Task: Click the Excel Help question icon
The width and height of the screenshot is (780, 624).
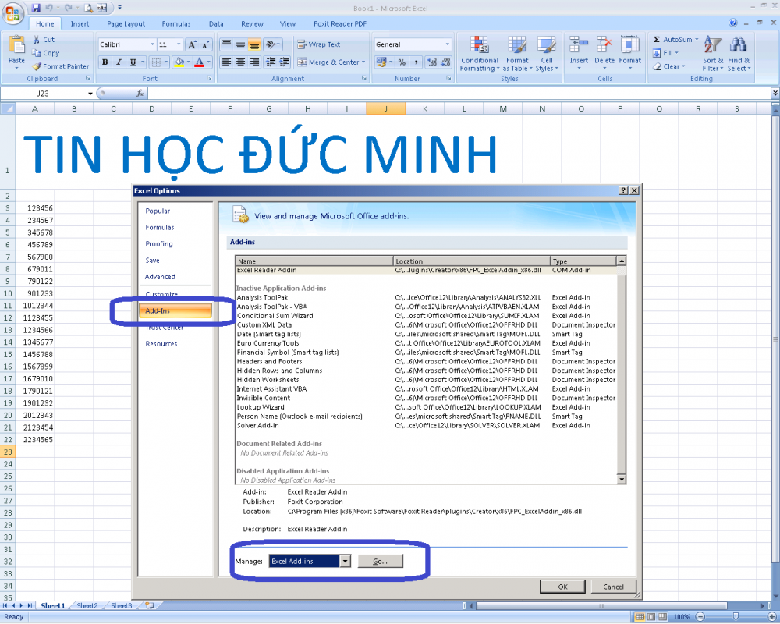Action: (x=732, y=23)
